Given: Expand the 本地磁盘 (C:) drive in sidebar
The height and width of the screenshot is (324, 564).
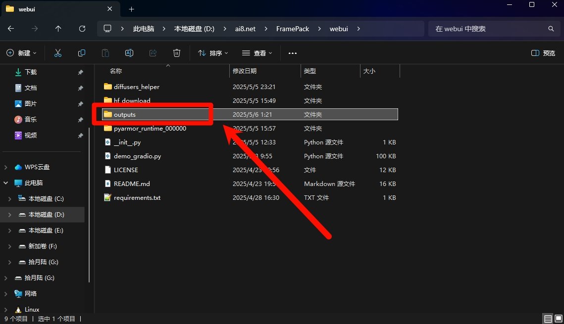Looking at the screenshot, I should coord(9,198).
